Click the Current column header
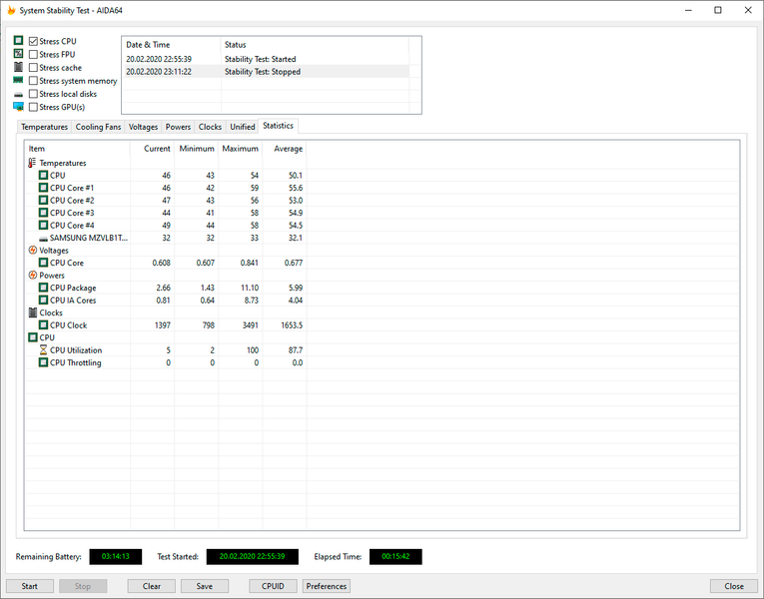Screen dimensions: 764x599 point(152,149)
